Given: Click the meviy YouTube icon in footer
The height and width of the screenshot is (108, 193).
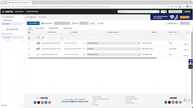Looking at the screenshot, I should click(x=42, y=102).
